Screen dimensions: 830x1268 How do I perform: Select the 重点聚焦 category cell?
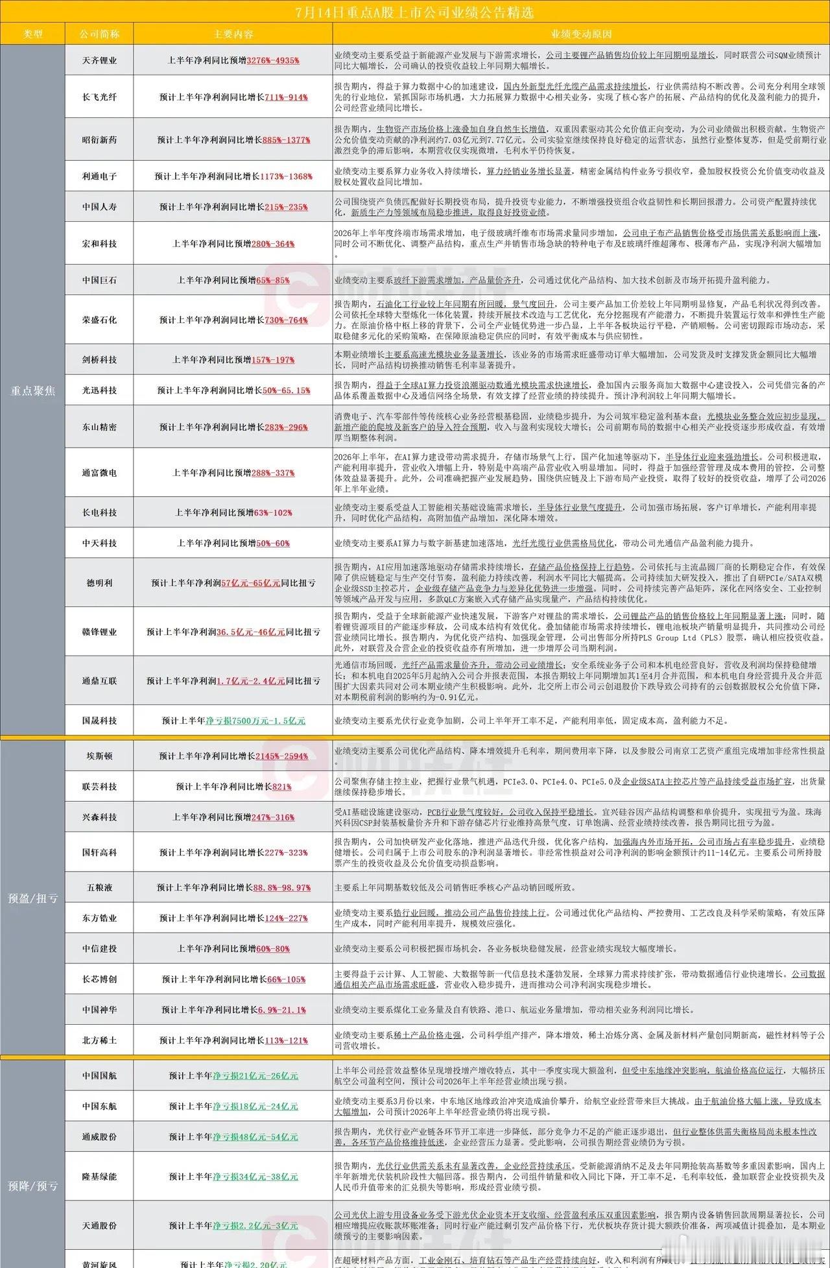32,390
